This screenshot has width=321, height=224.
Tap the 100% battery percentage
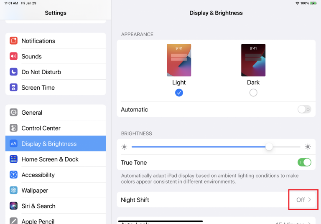click(305, 3)
